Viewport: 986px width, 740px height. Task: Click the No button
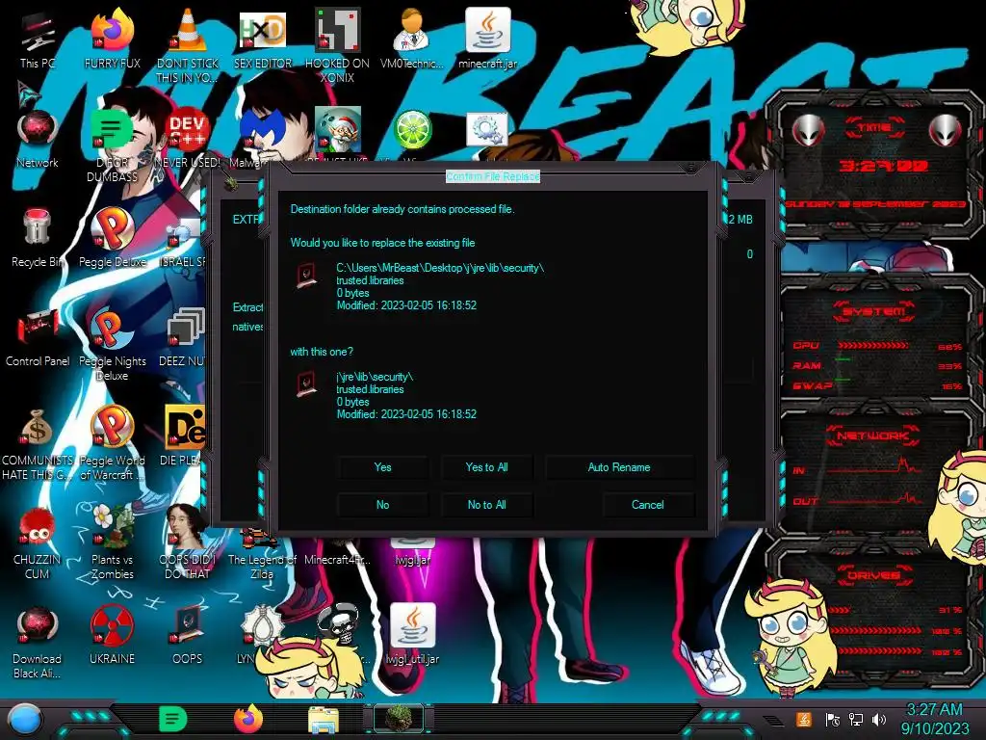[x=383, y=505]
